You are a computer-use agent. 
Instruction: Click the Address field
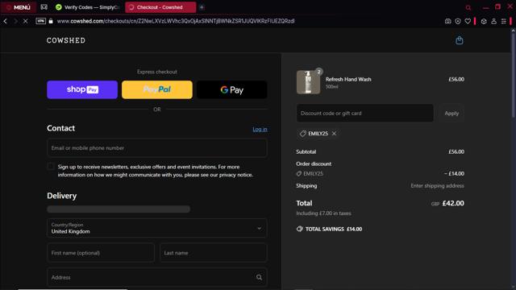[x=157, y=277]
